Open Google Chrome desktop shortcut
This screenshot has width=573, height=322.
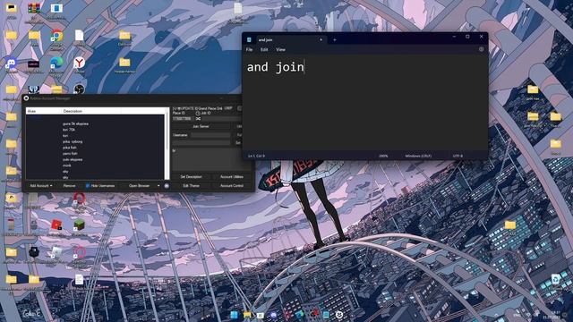click(x=56, y=36)
